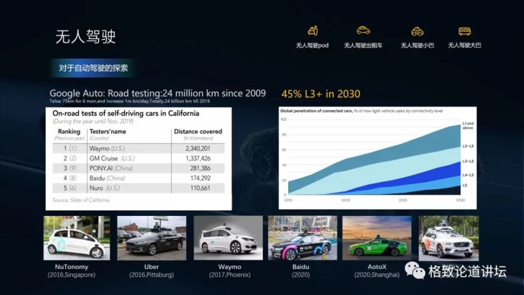Click the NuTonomy caption
Image resolution: width=524 pixels, height=295 pixels.
71,270
